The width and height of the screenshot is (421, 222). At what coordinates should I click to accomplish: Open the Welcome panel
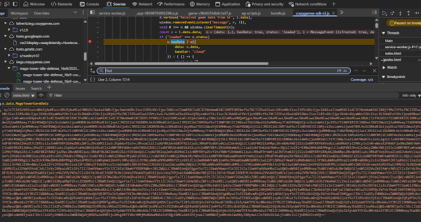pos(34,4)
